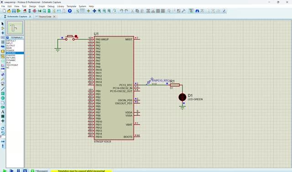Click the Undo arrow icon
This screenshot has height=172, width=292.
tap(121, 11)
